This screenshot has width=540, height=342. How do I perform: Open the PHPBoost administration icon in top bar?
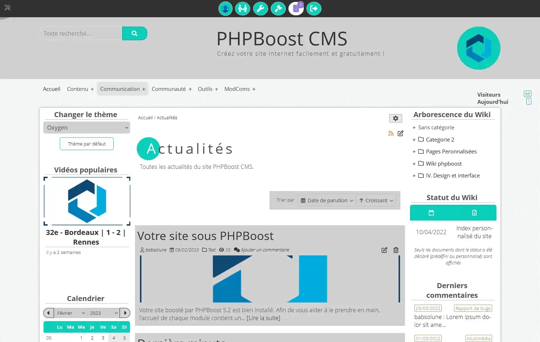(x=225, y=9)
